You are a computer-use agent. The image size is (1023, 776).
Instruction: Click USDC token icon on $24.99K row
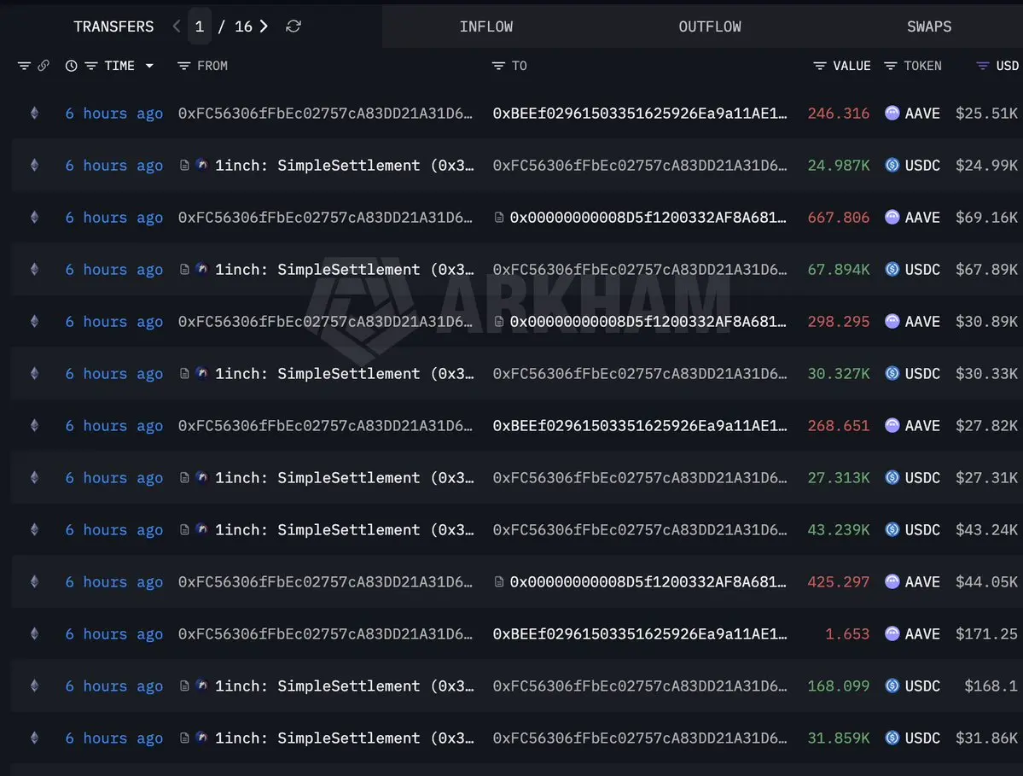point(892,165)
